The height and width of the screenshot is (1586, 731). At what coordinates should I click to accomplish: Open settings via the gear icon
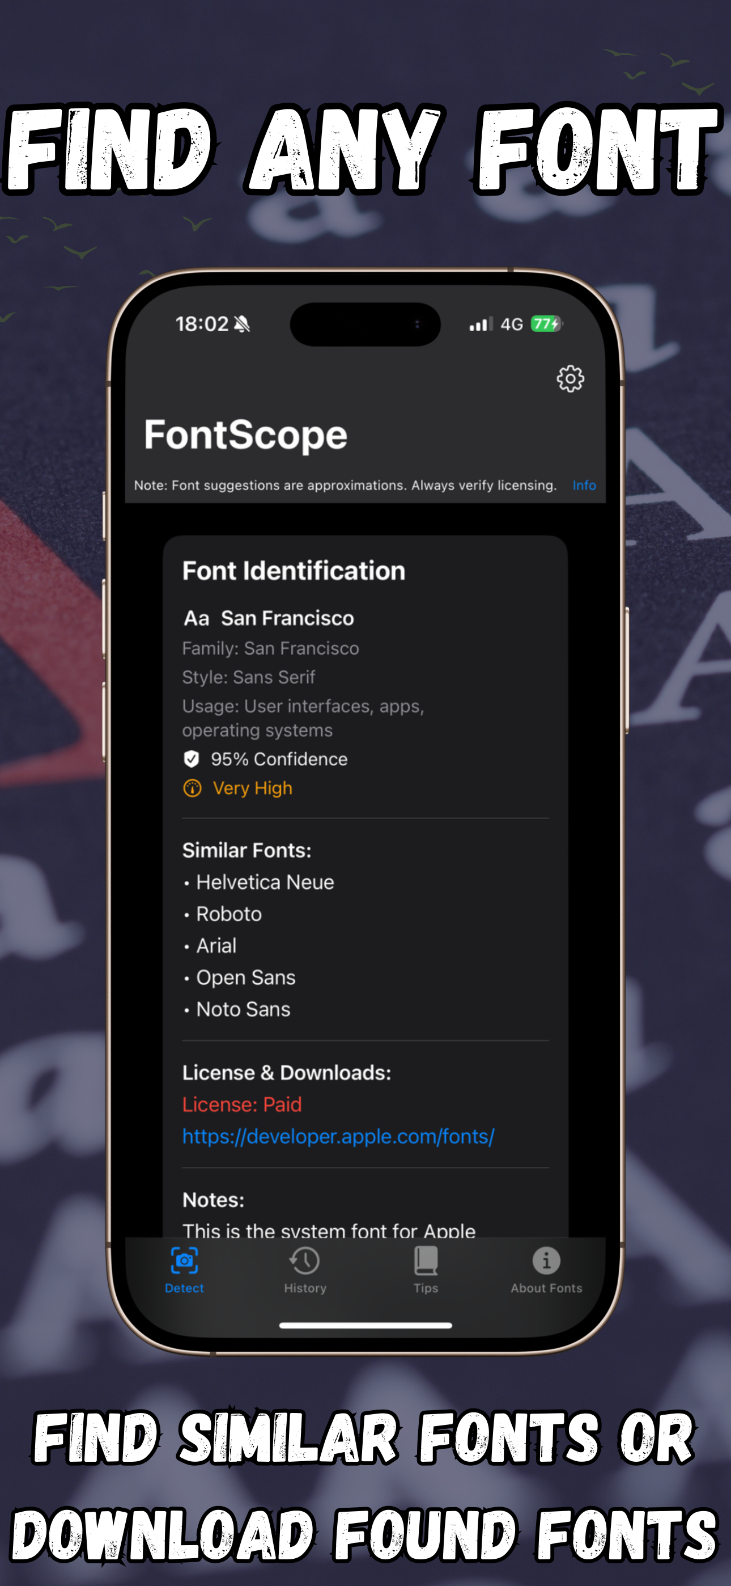[x=570, y=379]
